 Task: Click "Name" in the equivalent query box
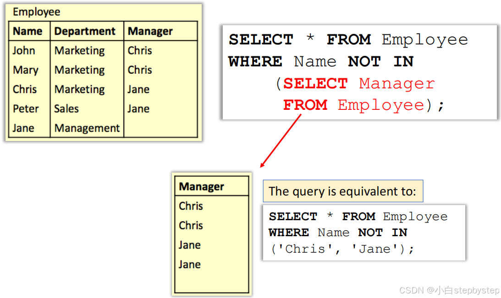tap(334, 233)
